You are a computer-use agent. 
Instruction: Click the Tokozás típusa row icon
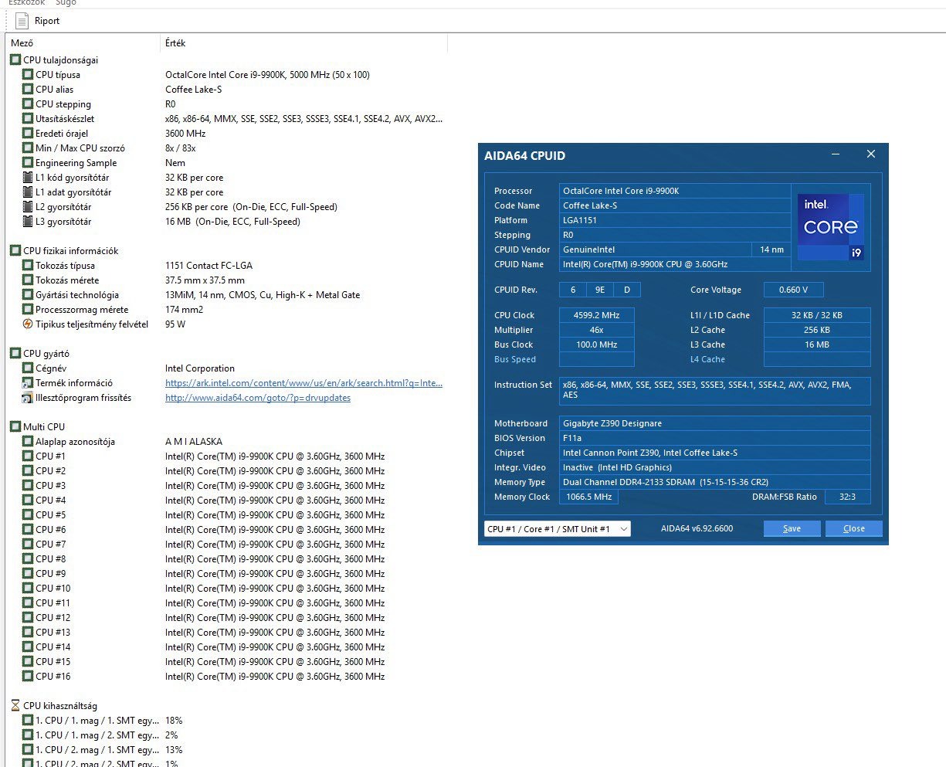pyautogui.click(x=28, y=265)
